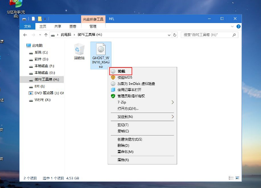Click the ImDisk disc icon

tap(113, 84)
